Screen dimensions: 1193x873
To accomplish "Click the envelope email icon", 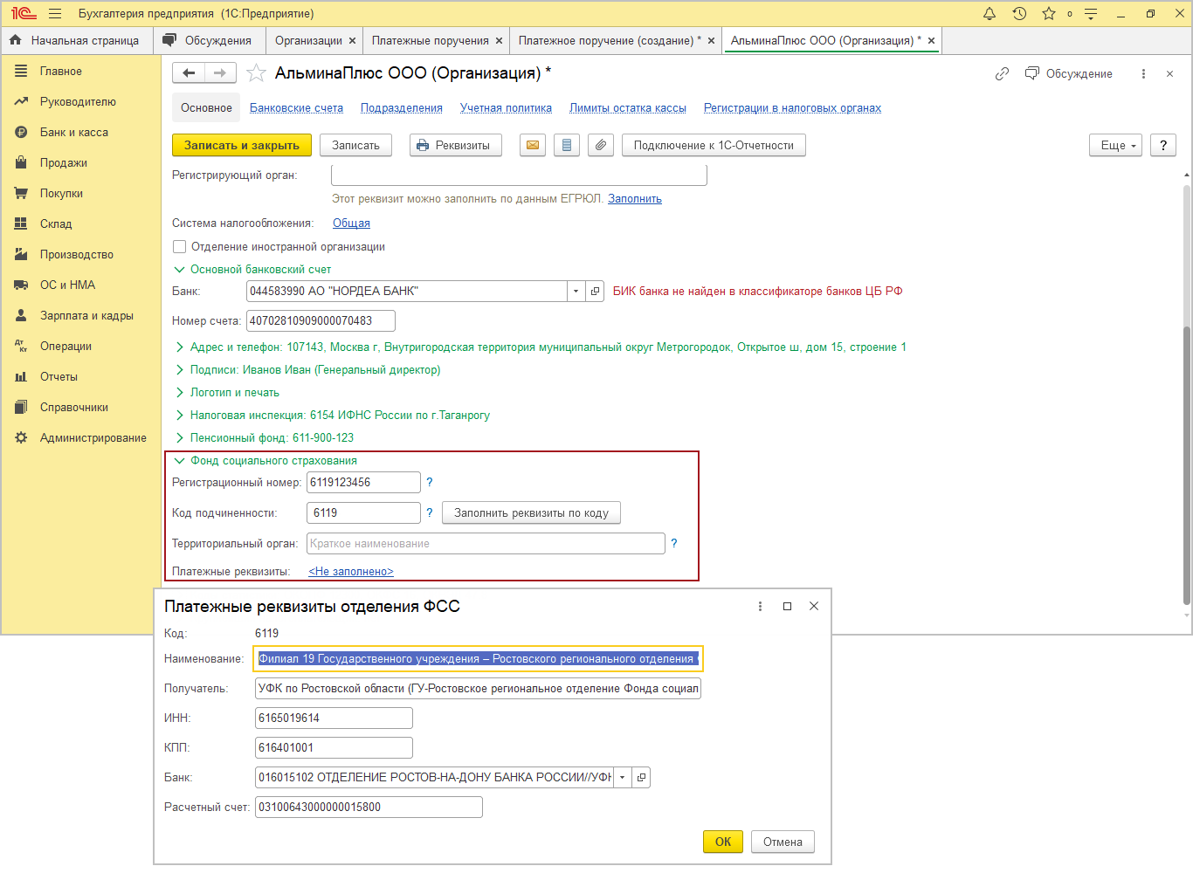I will (x=533, y=146).
